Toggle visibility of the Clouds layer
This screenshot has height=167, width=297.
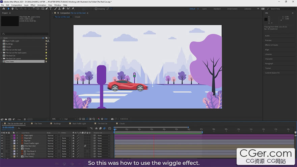point(2,148)
